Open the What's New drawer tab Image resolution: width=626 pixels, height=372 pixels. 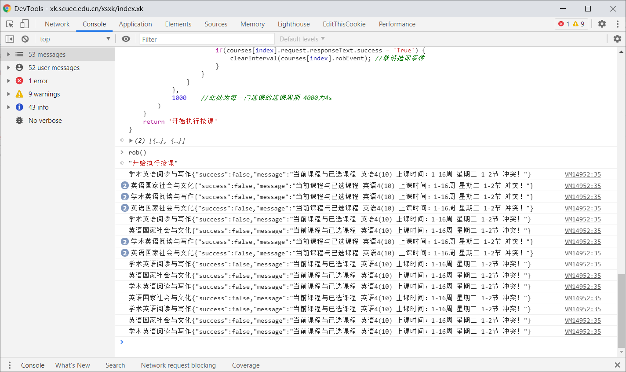coord(73,365)
